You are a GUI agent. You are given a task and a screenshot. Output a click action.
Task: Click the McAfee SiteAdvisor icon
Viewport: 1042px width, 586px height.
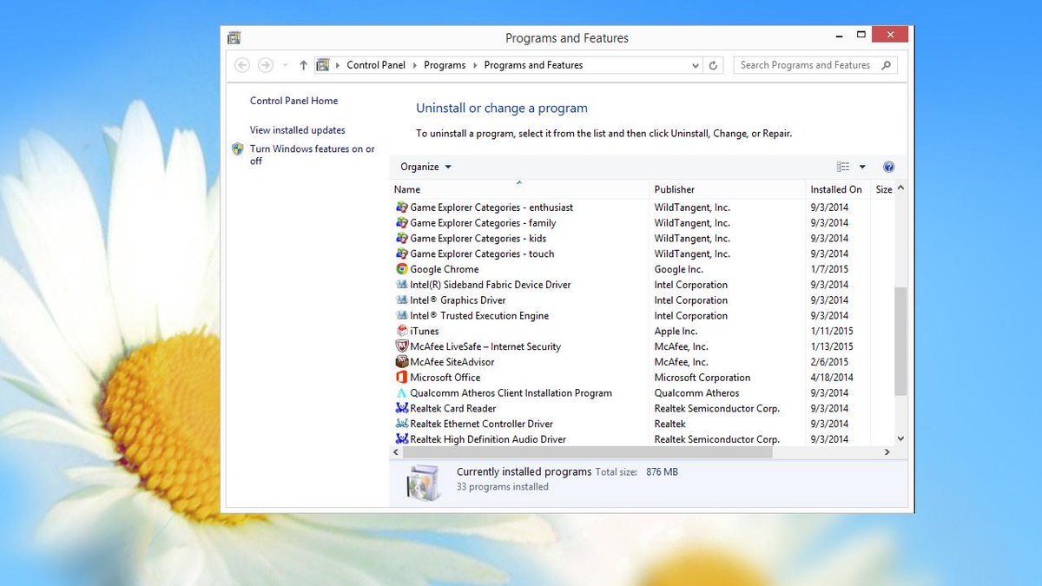[x=402, y=362]
